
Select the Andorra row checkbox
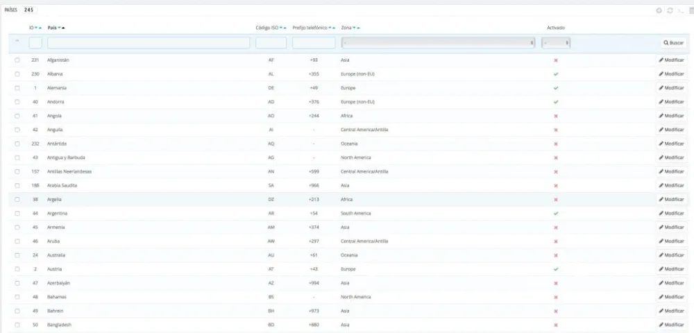click(17, 102)
